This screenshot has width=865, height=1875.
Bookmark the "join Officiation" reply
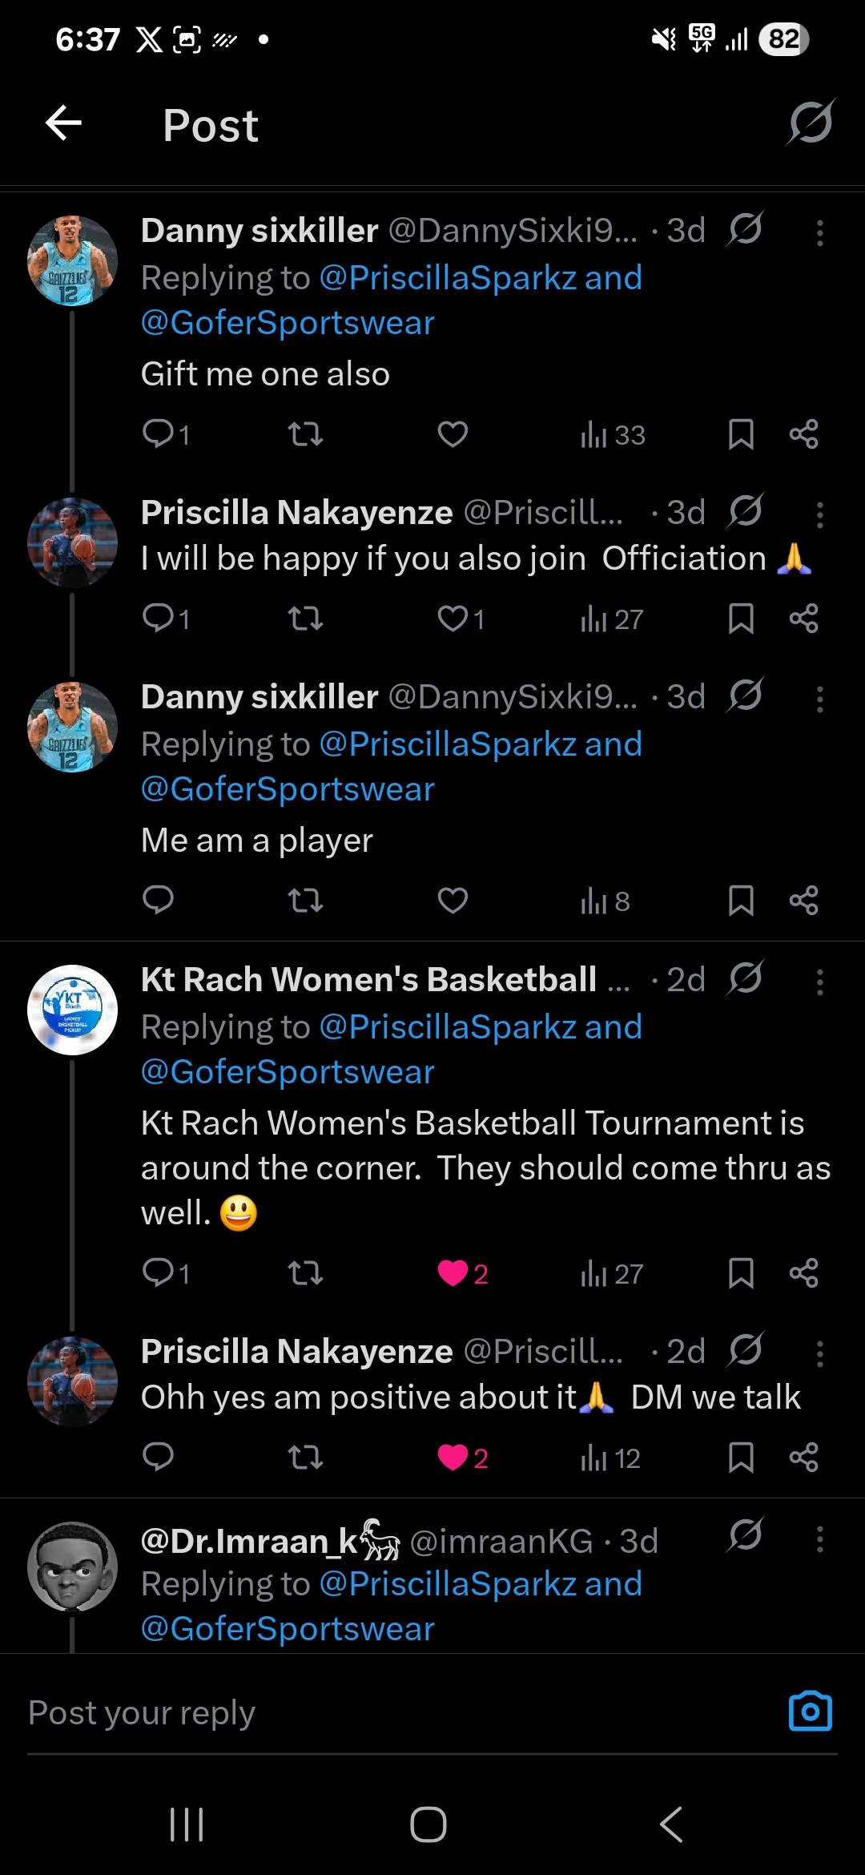point(741,619)
